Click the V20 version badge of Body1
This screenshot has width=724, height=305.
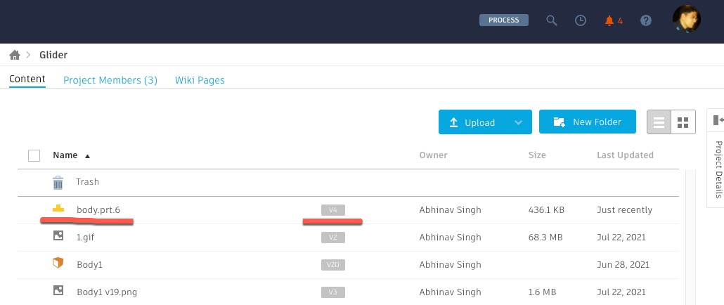[x=333, y=264]
